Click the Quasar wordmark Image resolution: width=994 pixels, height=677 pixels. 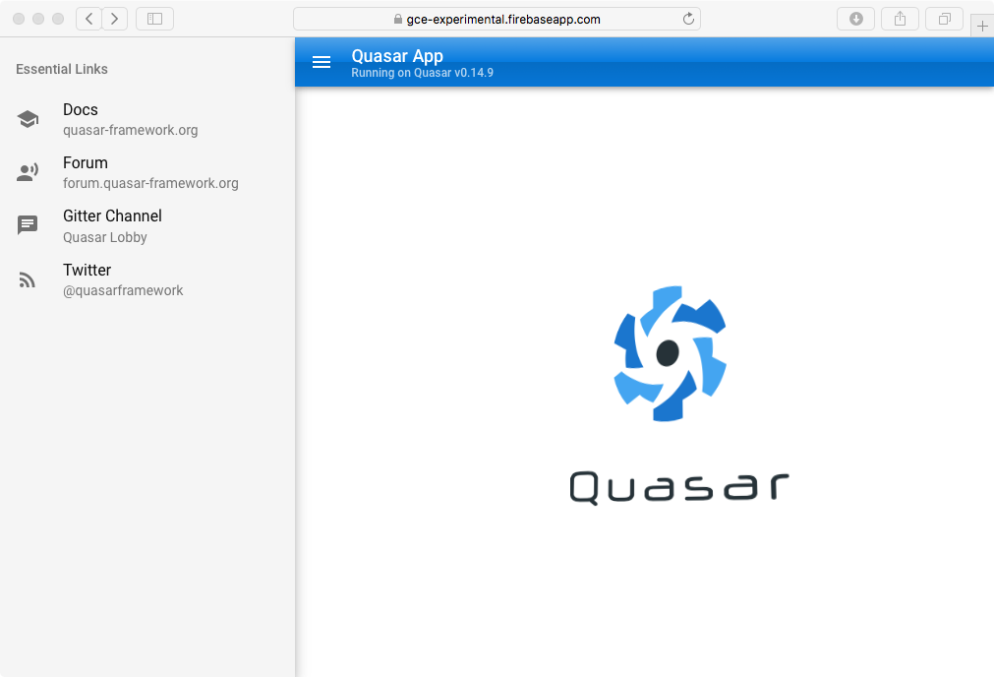coord(679,487)
